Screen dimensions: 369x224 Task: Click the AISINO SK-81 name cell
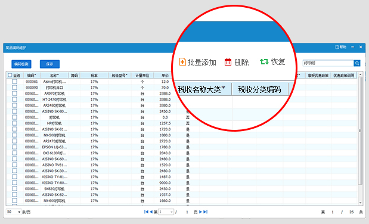click(54, 129)
